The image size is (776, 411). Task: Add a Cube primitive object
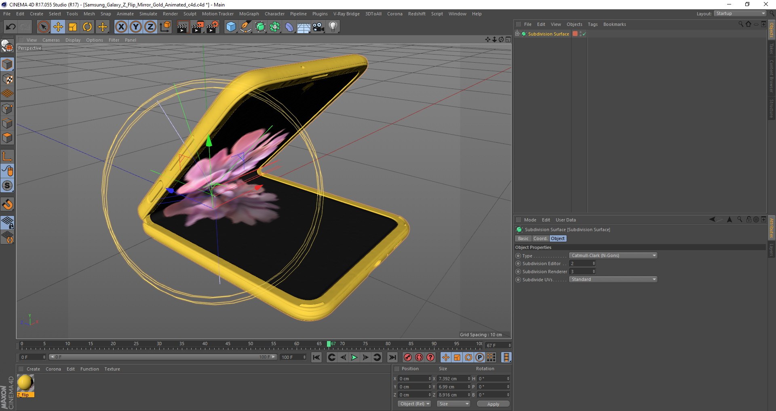click(231, 27)
